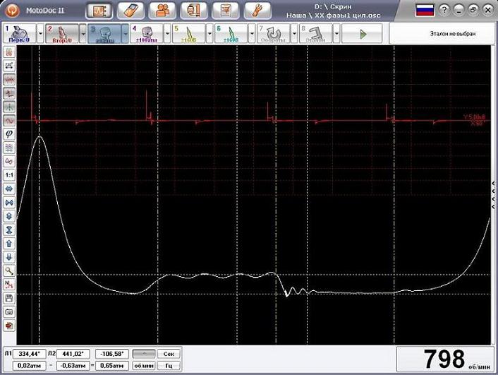Toggle the red waveform icon in sidebar
Image resolution: width=498 pixels, height=375 pixels.
(x=9, y=80)
